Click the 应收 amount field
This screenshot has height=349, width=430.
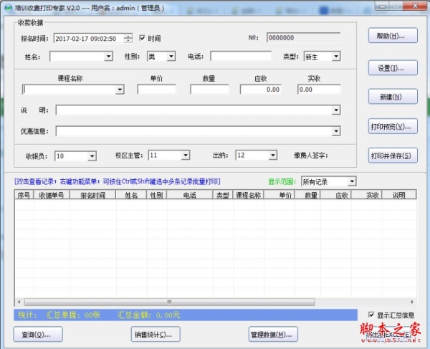tap(261, 90)
